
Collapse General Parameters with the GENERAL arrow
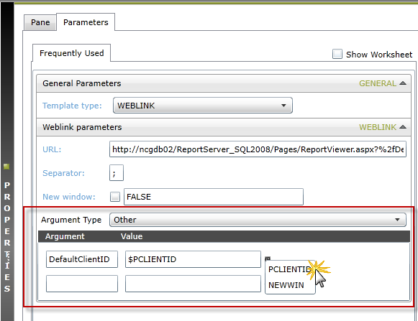(403, 83)
